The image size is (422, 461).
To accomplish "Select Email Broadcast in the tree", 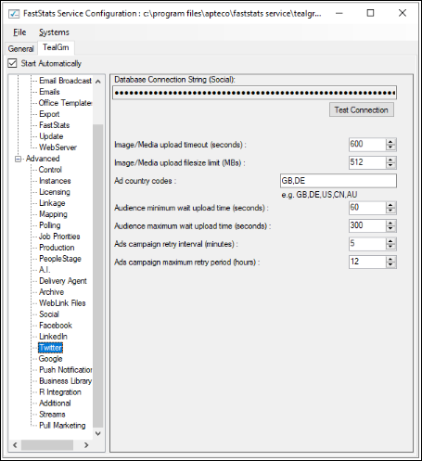I will tap(65, 81).
